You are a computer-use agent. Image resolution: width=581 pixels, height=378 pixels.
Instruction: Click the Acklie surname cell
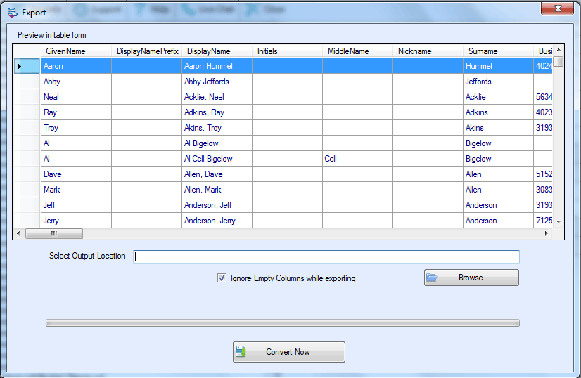tap(499, 97)
